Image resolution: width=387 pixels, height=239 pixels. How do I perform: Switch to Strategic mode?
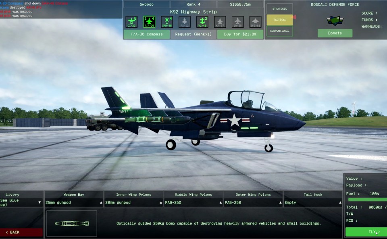(x=279, y=8)
